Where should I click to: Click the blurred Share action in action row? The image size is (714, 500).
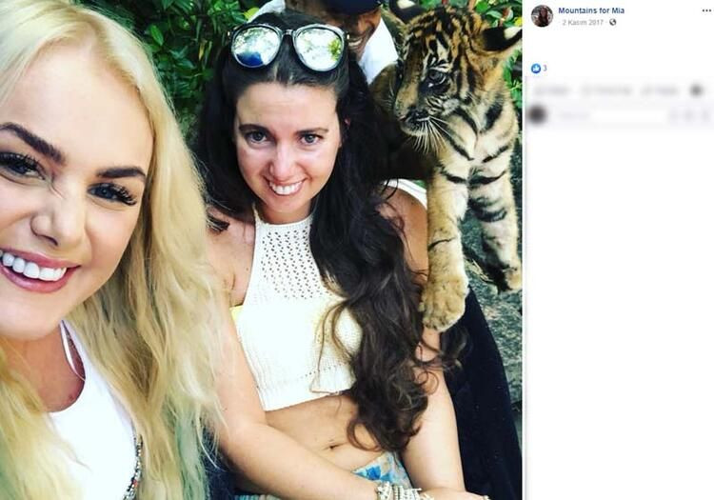pyautogui.click(x=660, y=91)
